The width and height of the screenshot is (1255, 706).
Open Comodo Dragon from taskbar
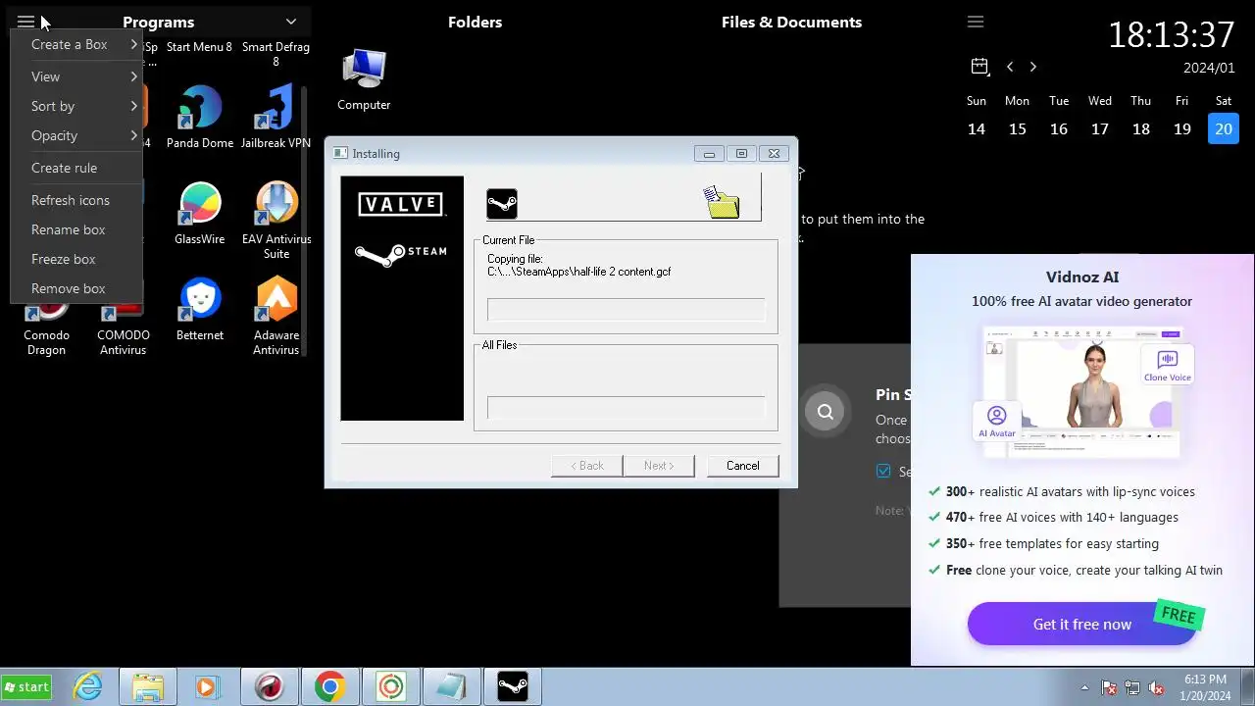click(x=269, y=686)
